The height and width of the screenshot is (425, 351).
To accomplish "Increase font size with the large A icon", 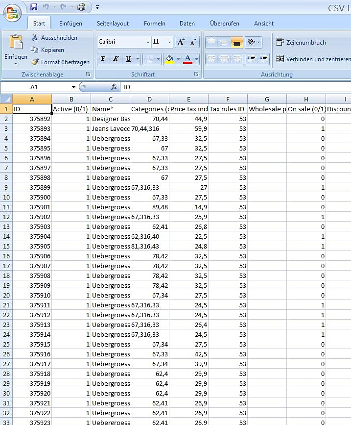I will click(x=181, y=42).
